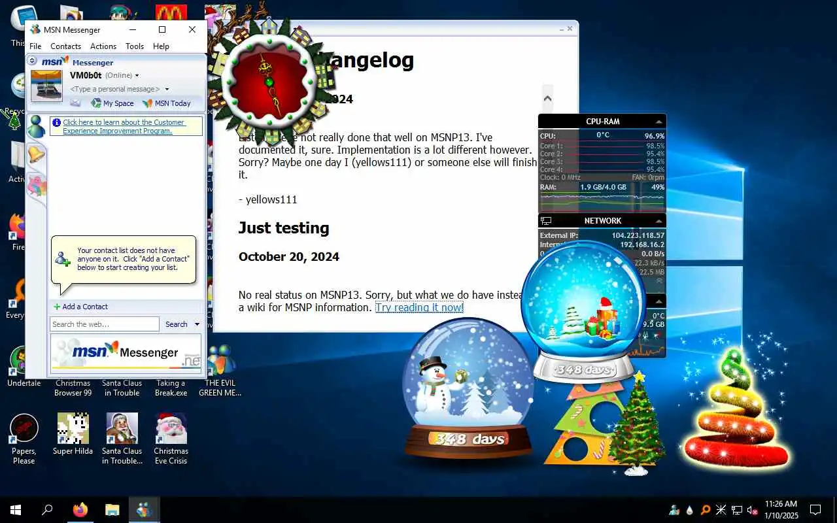Launch Firefox from the taskbar

click(x=80, y=510)
